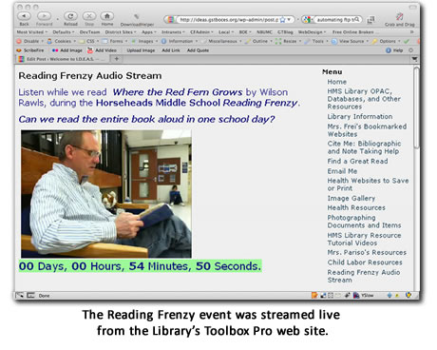Viewport: 437px width, 350px height.
Task: Open the Email Me link
Action: click(x=342, y=171)
